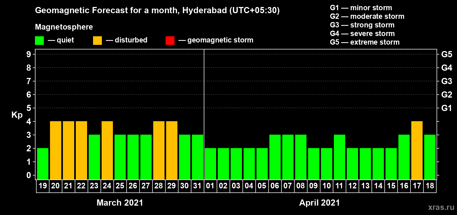The height and width of the screenshot is (215, 457).
Task: Click the date label 09 in April
Action: click(x=313, y=186)
